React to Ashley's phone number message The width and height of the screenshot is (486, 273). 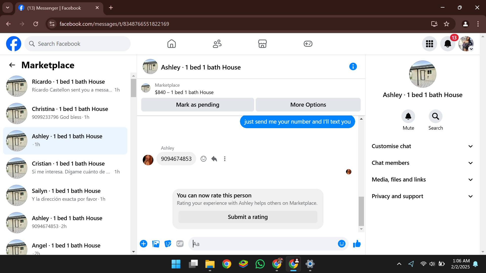click(x=203, y=159)
